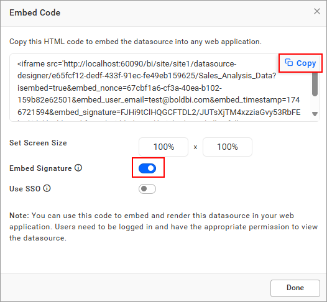
Task: Open the Use SSO info icon
Action: point(47,188)
